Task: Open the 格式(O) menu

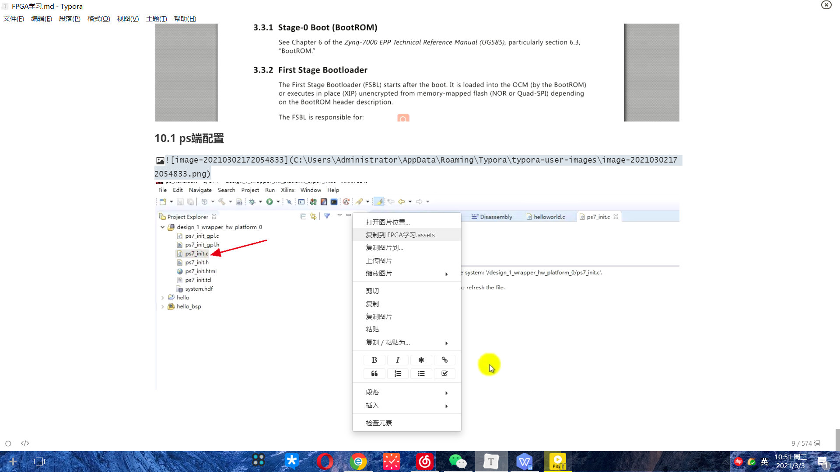Action: pos(98,19)
